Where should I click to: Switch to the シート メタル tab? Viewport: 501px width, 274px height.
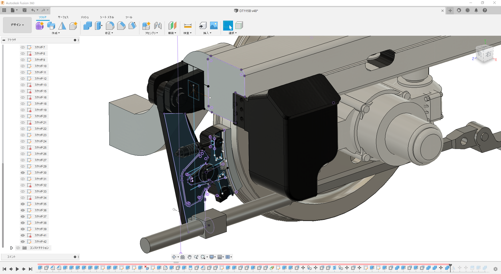pyautogui.click(x=107, y=17)
